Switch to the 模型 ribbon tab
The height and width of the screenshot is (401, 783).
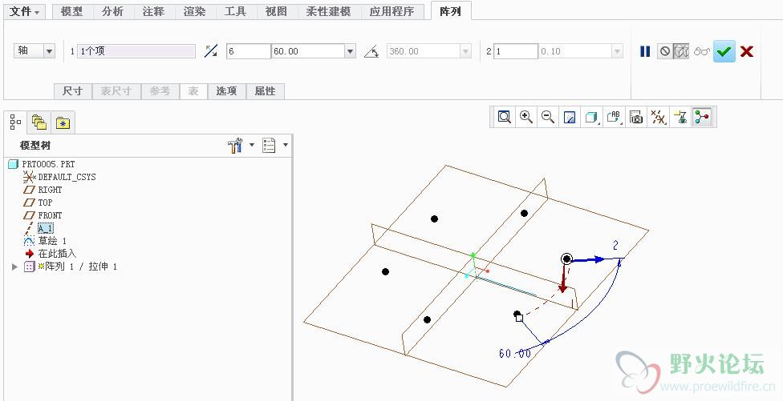click(72, 11)
